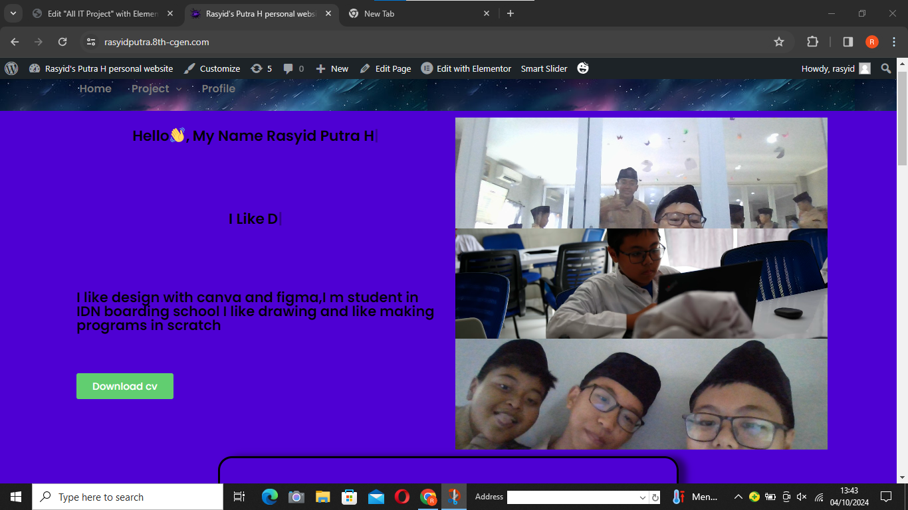Open the Profile menu item
The width and height of the screenshot is (908, 510).
[x=218, y=88]
